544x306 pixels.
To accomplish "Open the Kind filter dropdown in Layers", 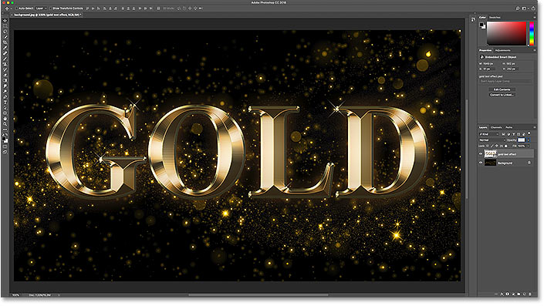I will coord(489,134).
